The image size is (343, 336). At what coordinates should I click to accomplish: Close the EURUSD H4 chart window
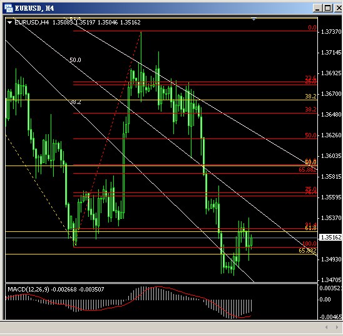coord(338,8)
